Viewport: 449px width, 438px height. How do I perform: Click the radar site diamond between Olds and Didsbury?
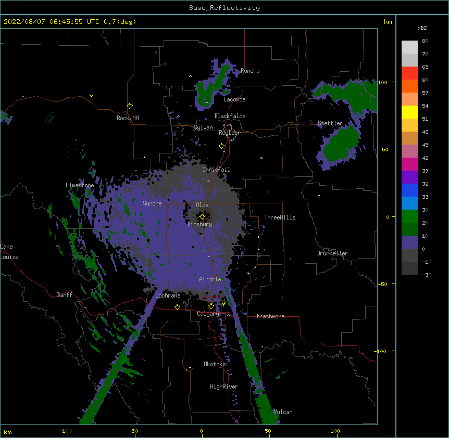pyautogui.click(x=202, y=217)
